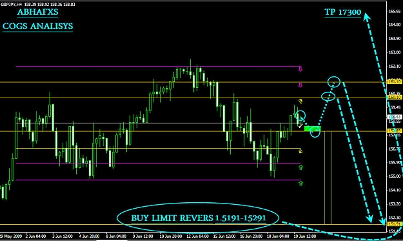This screenshot has width=403, height=241.
Task: Click the 153.20 price scale value
Action: (395, 204)
